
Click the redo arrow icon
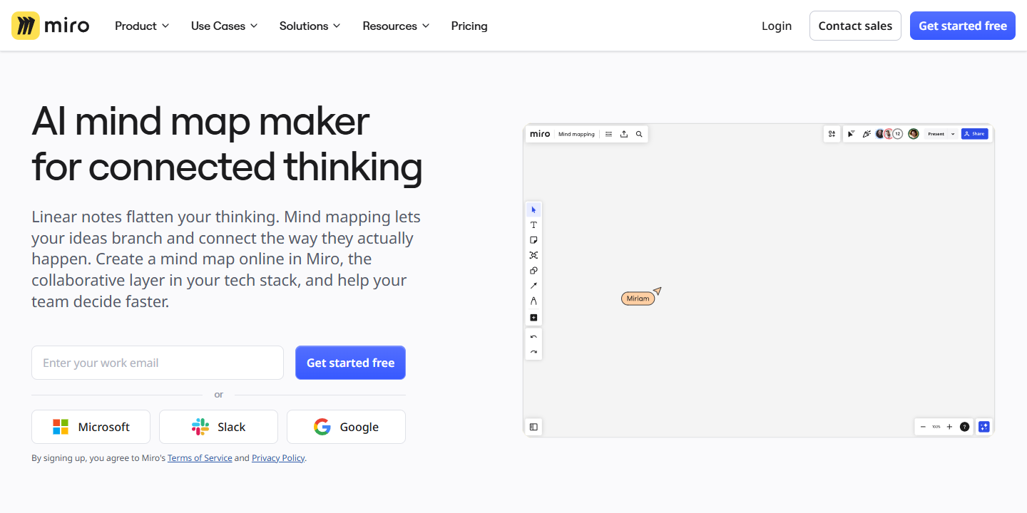[x=533, y=352]
